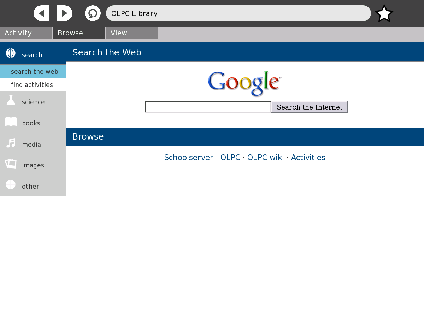This screenshot has width=424, height=318.
Task: Open the science category flask icon
Action: (x=11, y=100)
